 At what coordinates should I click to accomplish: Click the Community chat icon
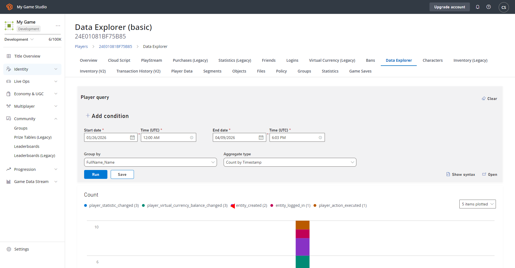9,118
